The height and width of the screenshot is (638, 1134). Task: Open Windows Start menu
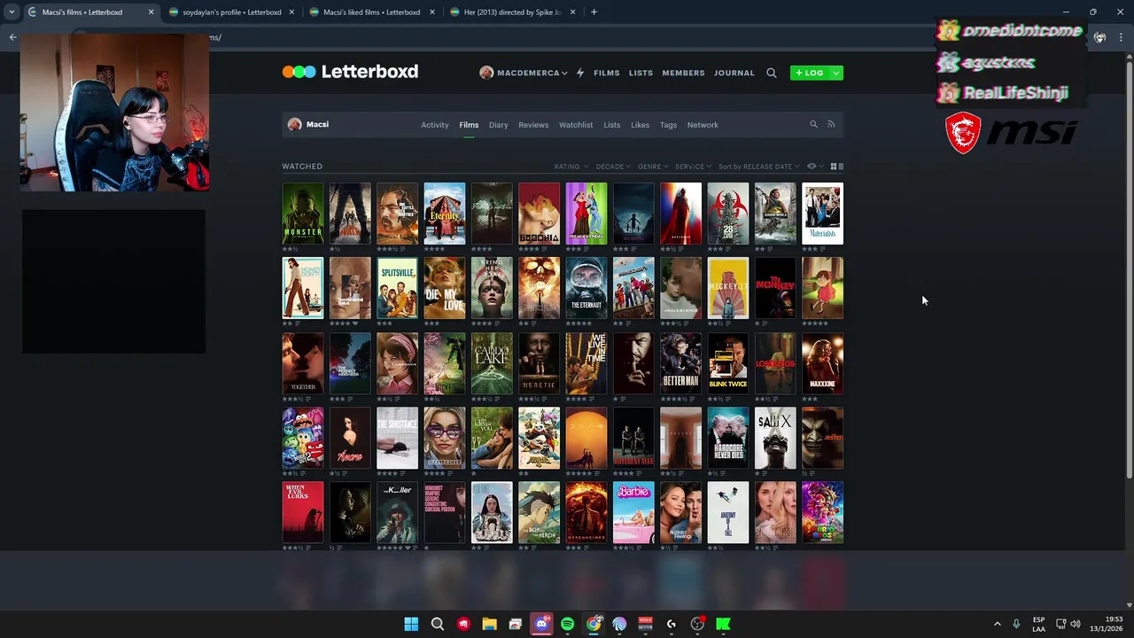click(411, 624)
